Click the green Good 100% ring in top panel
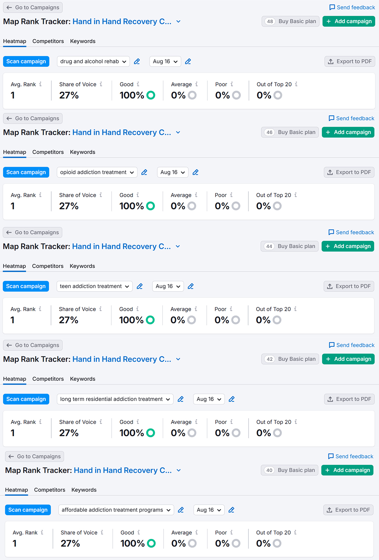Image resolution: width=379 pixels, height=560 pixels. (151, 95)
